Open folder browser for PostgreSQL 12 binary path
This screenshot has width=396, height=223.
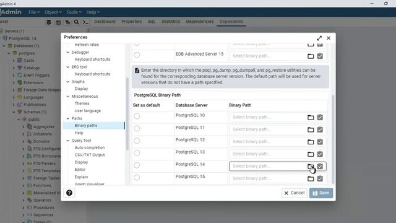(x=311, y=142)
